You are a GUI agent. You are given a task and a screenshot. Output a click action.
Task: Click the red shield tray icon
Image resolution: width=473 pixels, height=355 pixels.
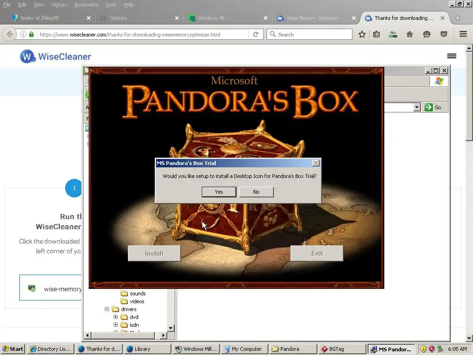click(432, 349)
